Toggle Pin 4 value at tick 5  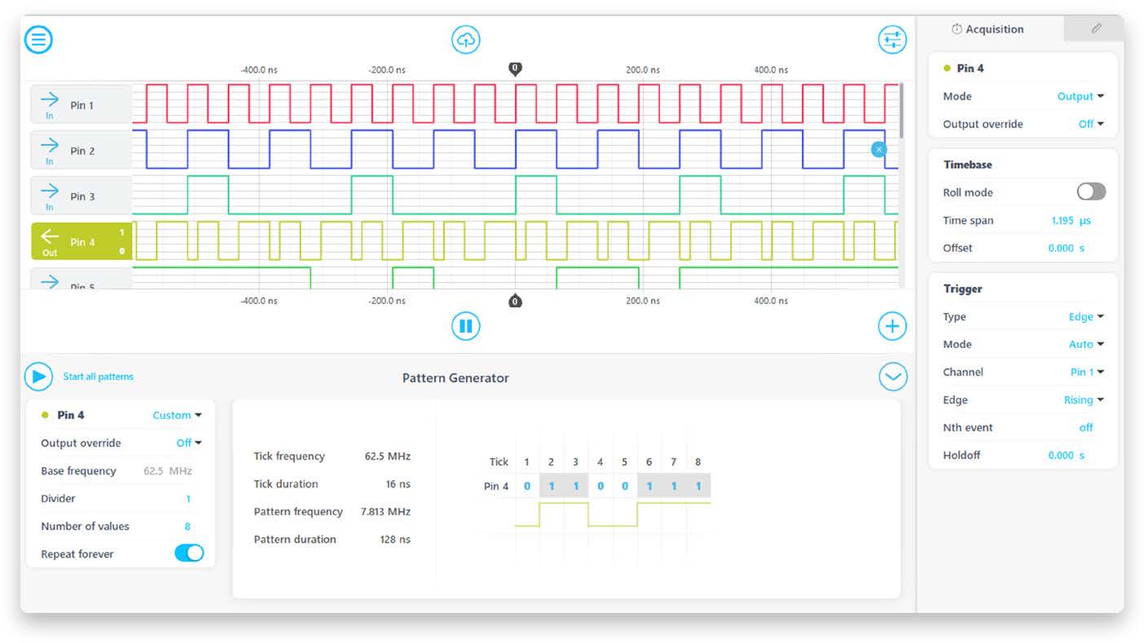[625, 487]
